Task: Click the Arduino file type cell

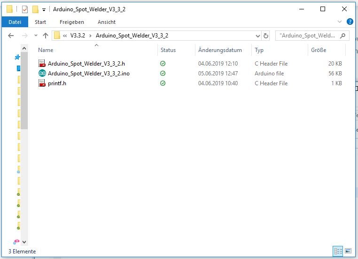Action: coord(269,74)
